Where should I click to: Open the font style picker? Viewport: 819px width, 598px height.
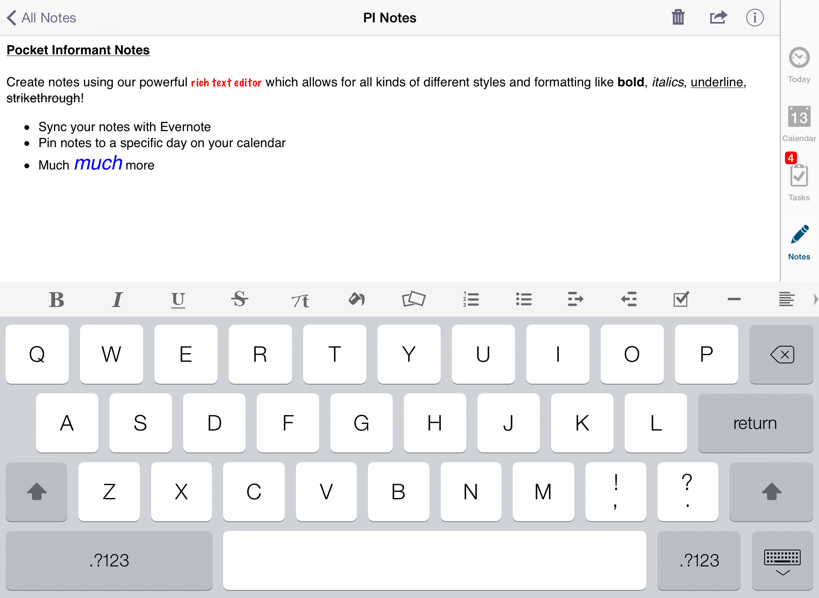pos(300,299)
